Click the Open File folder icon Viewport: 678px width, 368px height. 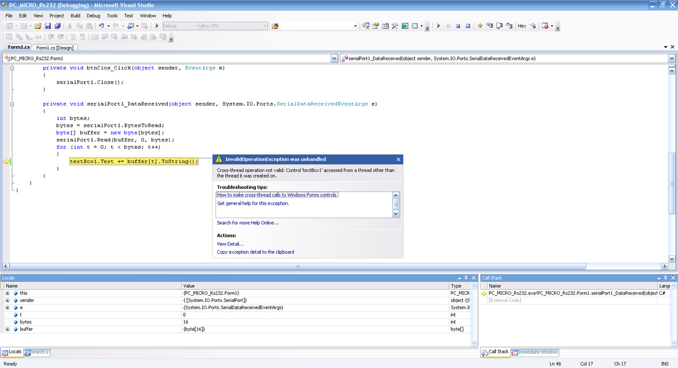[x=38, y=26]
